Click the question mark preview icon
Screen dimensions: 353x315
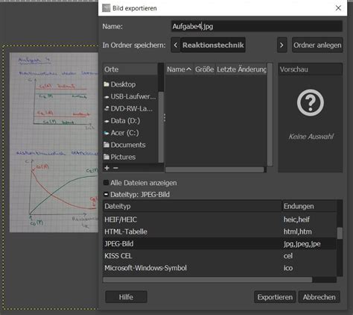[311, 103]
